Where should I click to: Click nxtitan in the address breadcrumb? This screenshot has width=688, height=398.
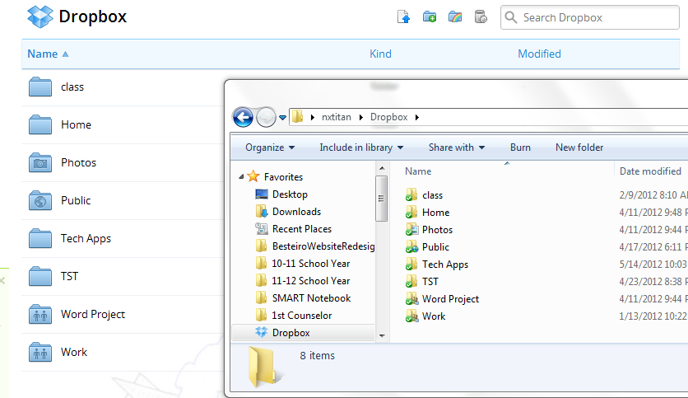coord(337,117)
